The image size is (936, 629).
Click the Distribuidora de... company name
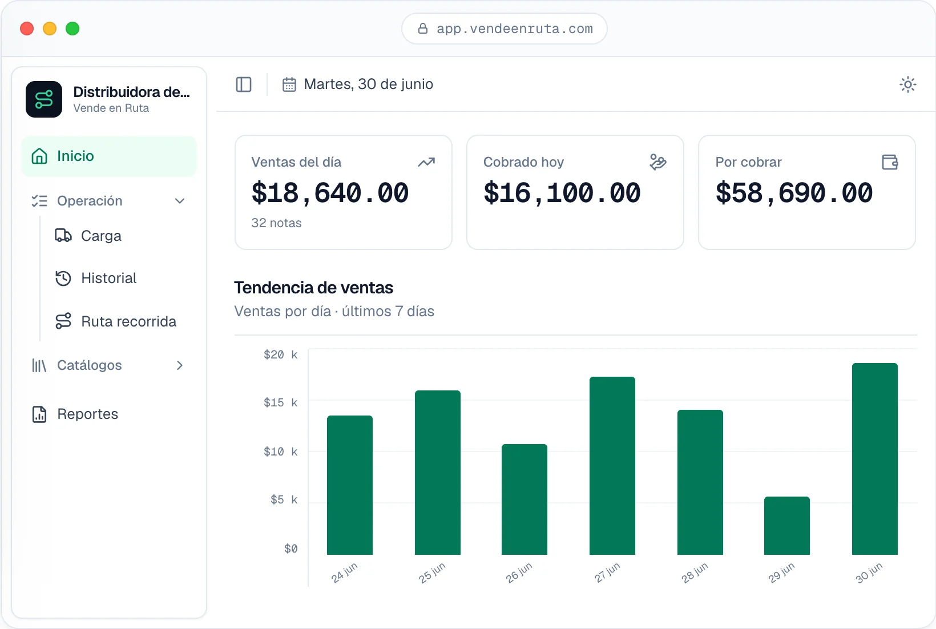(132, 92)
